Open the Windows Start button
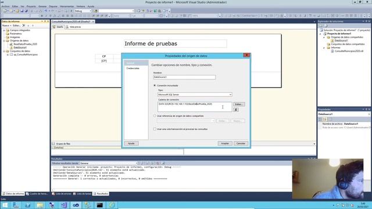Viewport: 372px width, 209px height. pyautogui.click(x=5, y=205)
